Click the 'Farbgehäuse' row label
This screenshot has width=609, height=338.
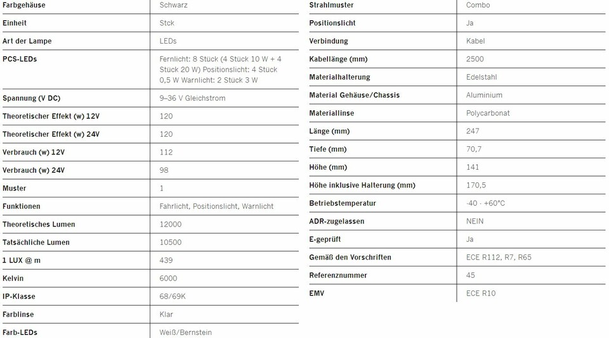pyautogui.click(x=24, y=5)
